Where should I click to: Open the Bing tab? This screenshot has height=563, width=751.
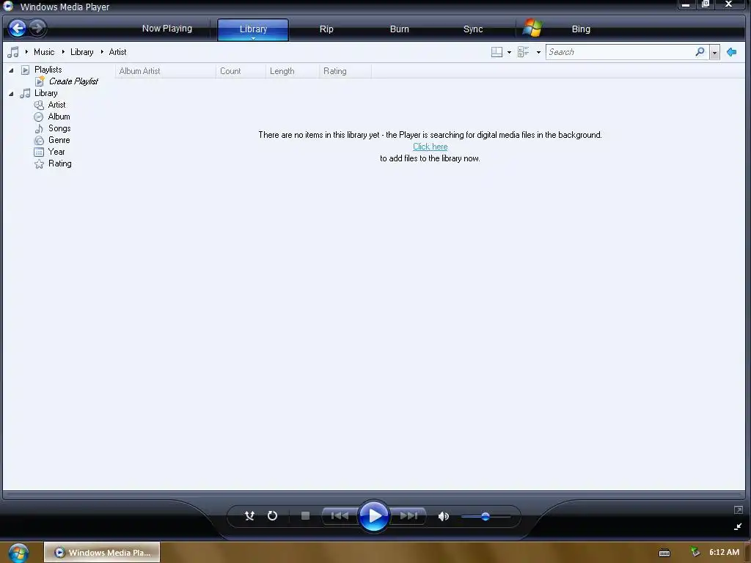(x=581, y=29)
